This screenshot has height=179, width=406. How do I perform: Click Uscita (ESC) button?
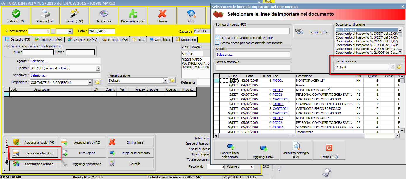click(329, 151)
